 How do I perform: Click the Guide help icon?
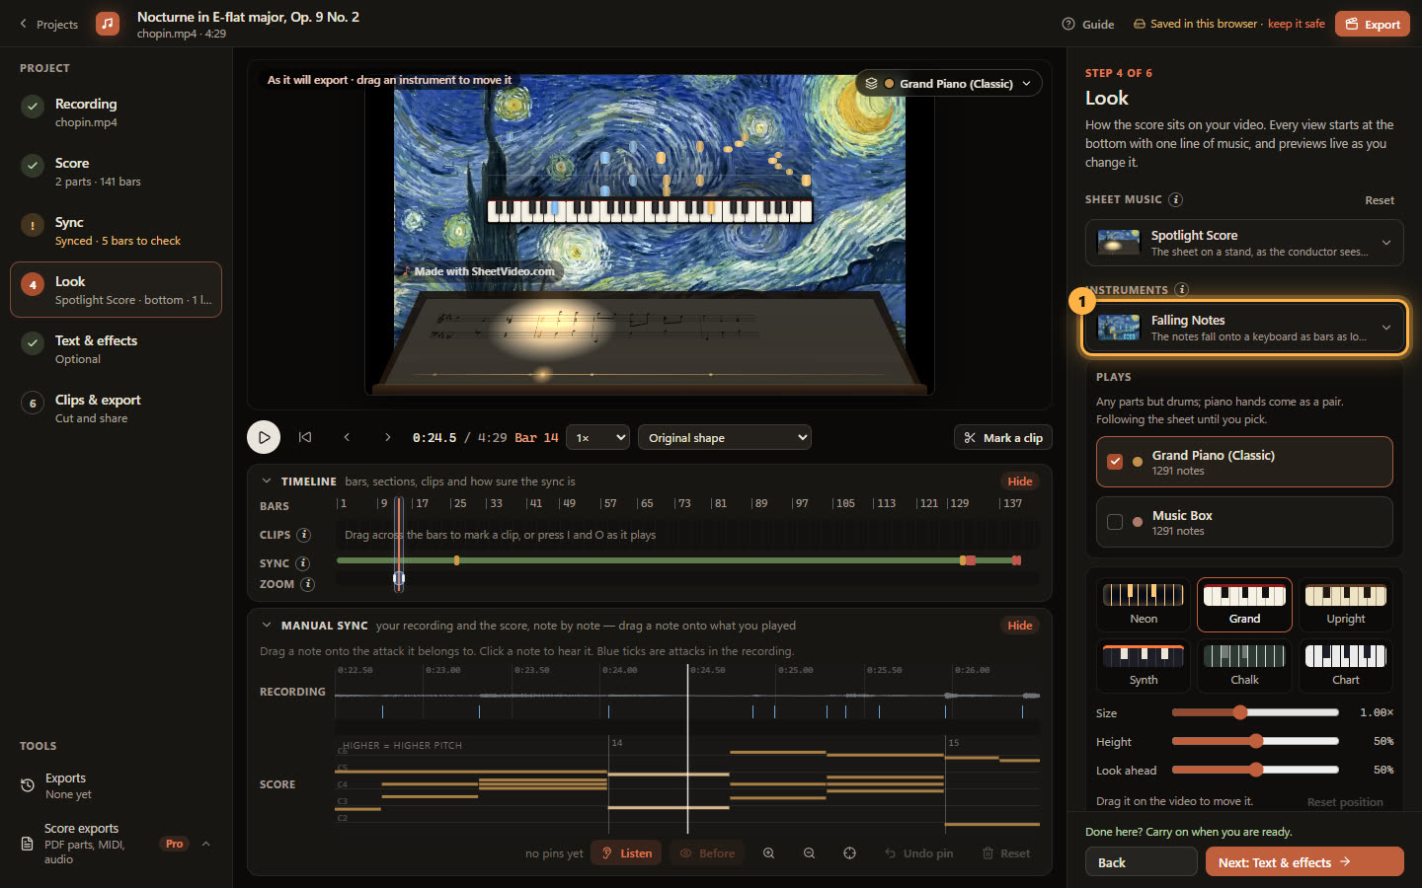click(x=1068, y=24)
